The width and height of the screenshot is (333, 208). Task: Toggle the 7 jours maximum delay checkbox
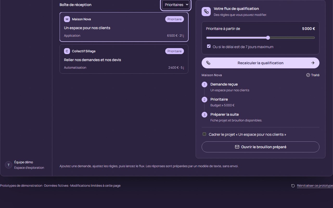[209, 46]
